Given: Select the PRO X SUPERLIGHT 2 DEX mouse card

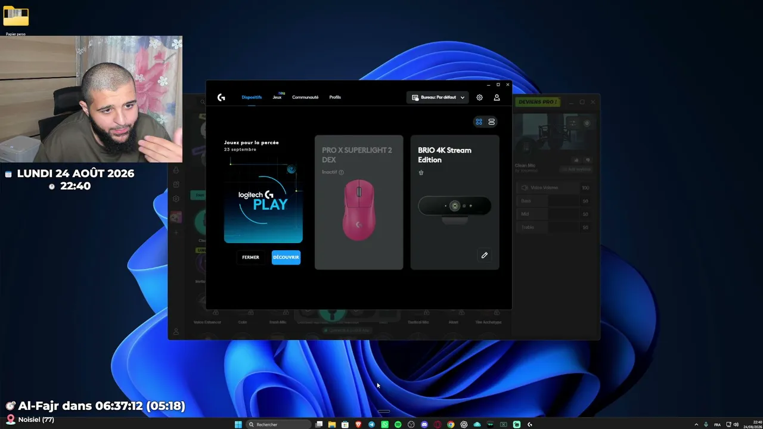Looking at the screenshot, I should pyautogui.click(x=359, y=203).
